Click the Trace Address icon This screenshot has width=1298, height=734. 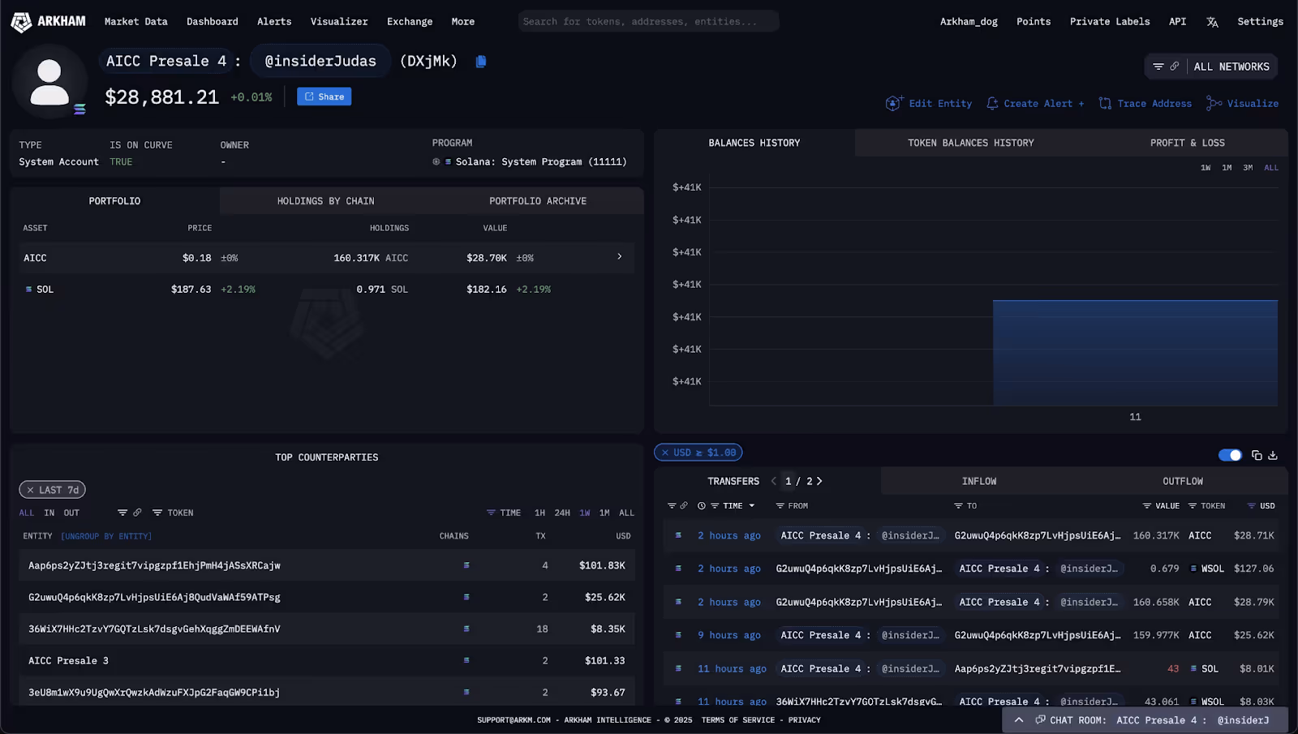click(1105, 103)
